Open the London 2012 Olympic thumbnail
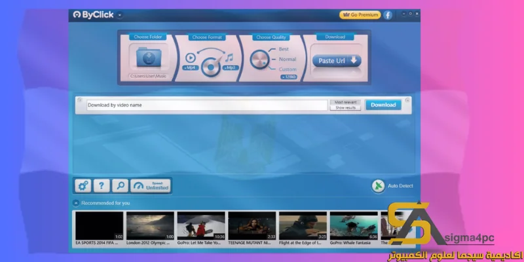Image resolution: width=524 pixels, height=262 pixels. click(x=150, y=225)
